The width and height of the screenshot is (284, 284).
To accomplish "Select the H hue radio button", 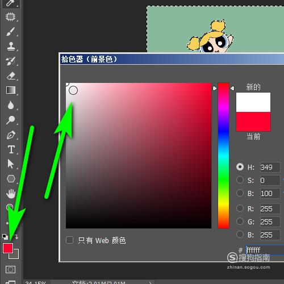I will coord(240,167).
